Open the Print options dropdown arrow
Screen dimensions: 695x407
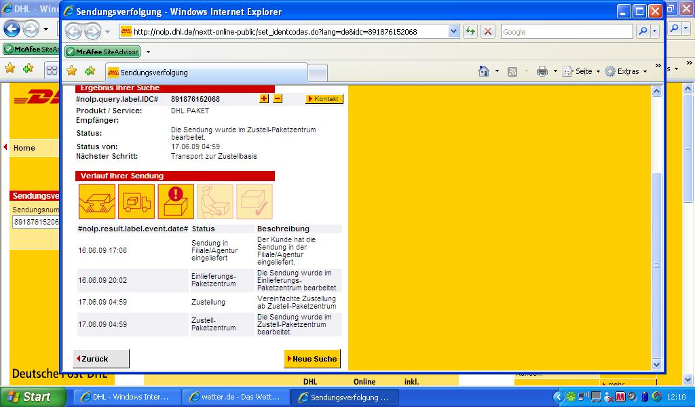[555, 71]
